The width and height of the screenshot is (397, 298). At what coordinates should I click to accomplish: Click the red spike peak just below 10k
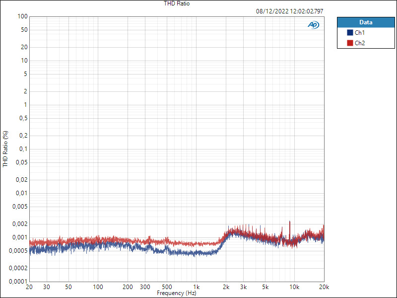[290, 222]
